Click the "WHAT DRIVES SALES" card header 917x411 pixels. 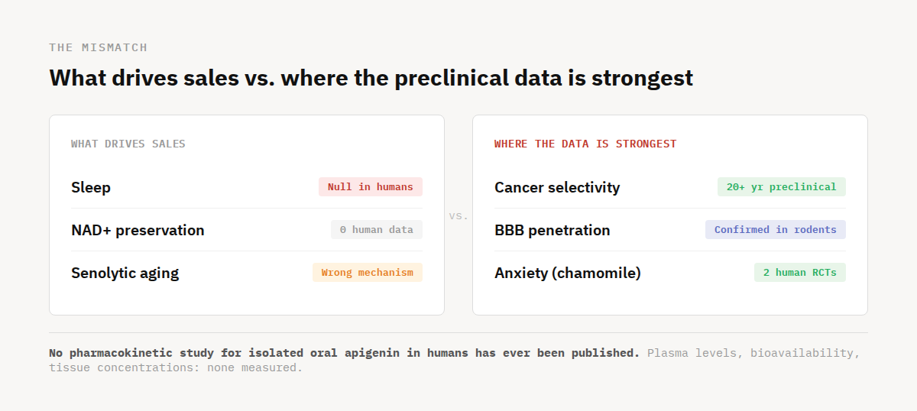click(128, 144)
